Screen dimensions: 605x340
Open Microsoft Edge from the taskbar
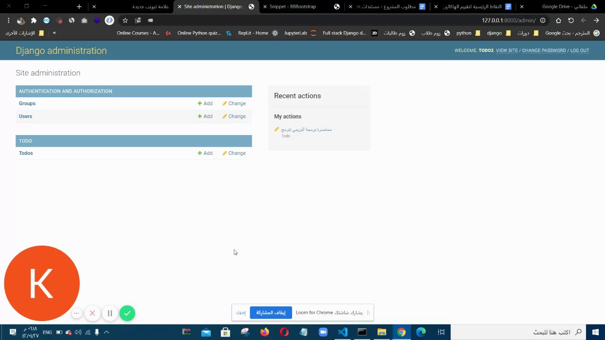coord(421,332)
